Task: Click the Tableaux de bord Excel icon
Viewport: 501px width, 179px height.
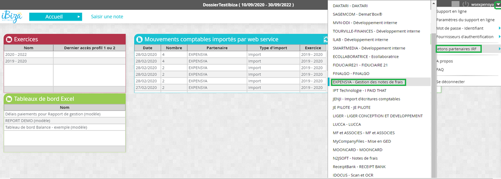Action: [9, 99]
